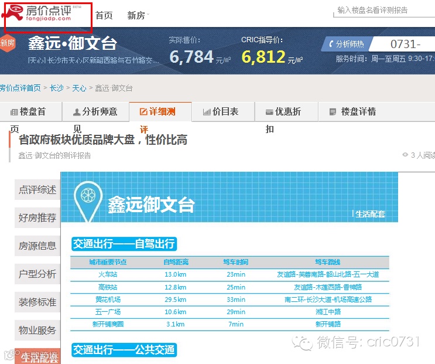Click the card icon on 优惠折扣 tab
This screenshot has width=435, height=364.
(269, 112)
